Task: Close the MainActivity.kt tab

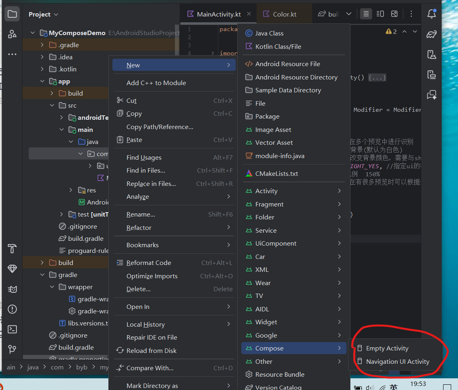Action: [249, 14]
